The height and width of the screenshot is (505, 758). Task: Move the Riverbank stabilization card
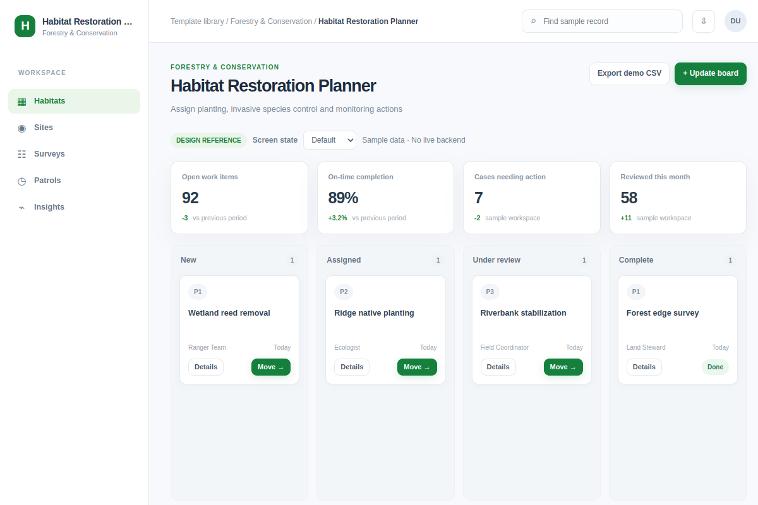pyautogui.click(x=563, y=367)
